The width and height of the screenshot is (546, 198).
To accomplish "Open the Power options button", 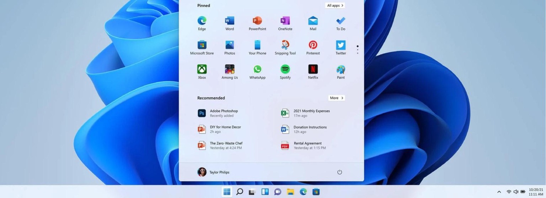I will coord(339,172).
